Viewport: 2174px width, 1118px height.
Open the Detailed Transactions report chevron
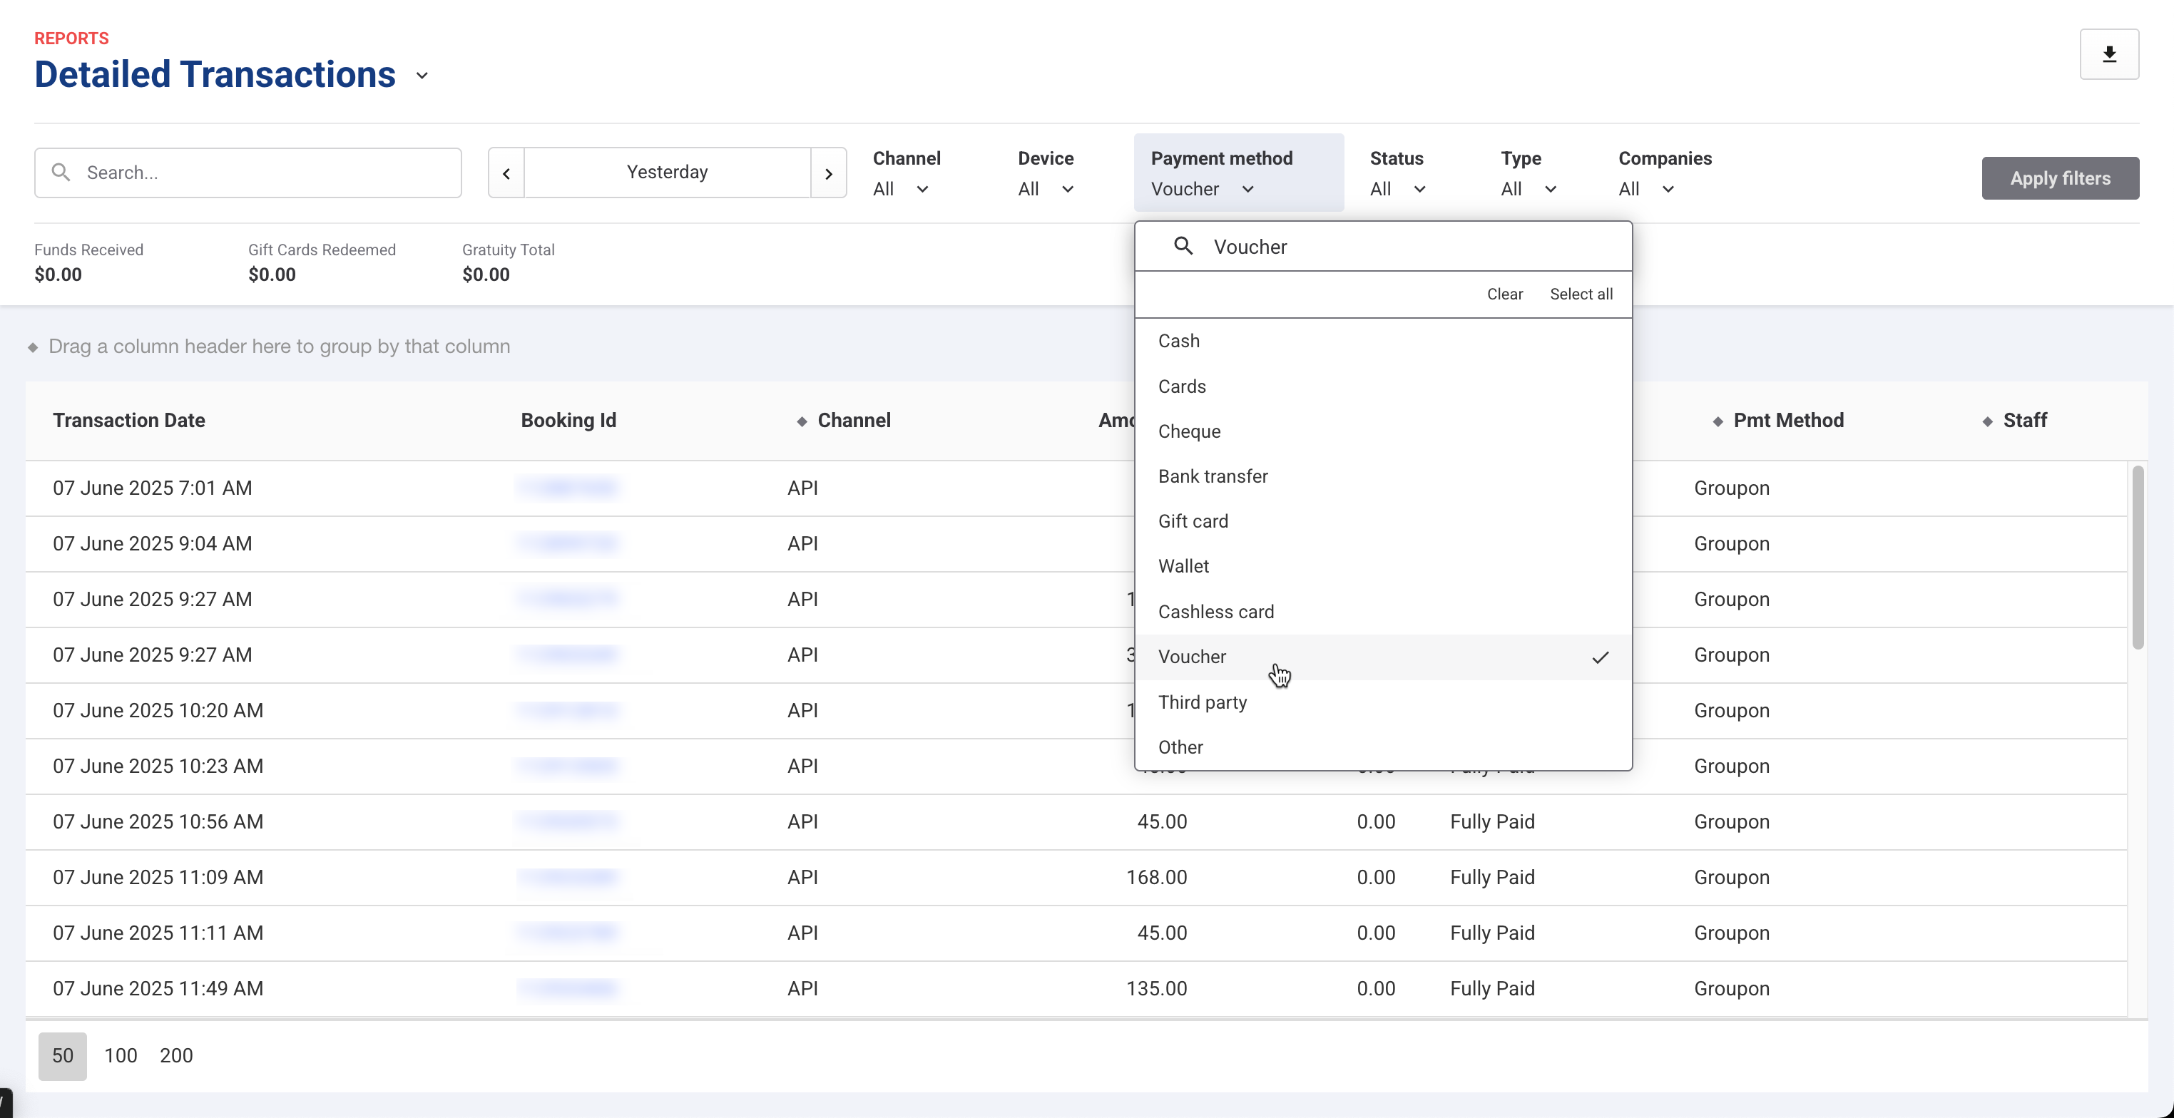pos(422,76)
